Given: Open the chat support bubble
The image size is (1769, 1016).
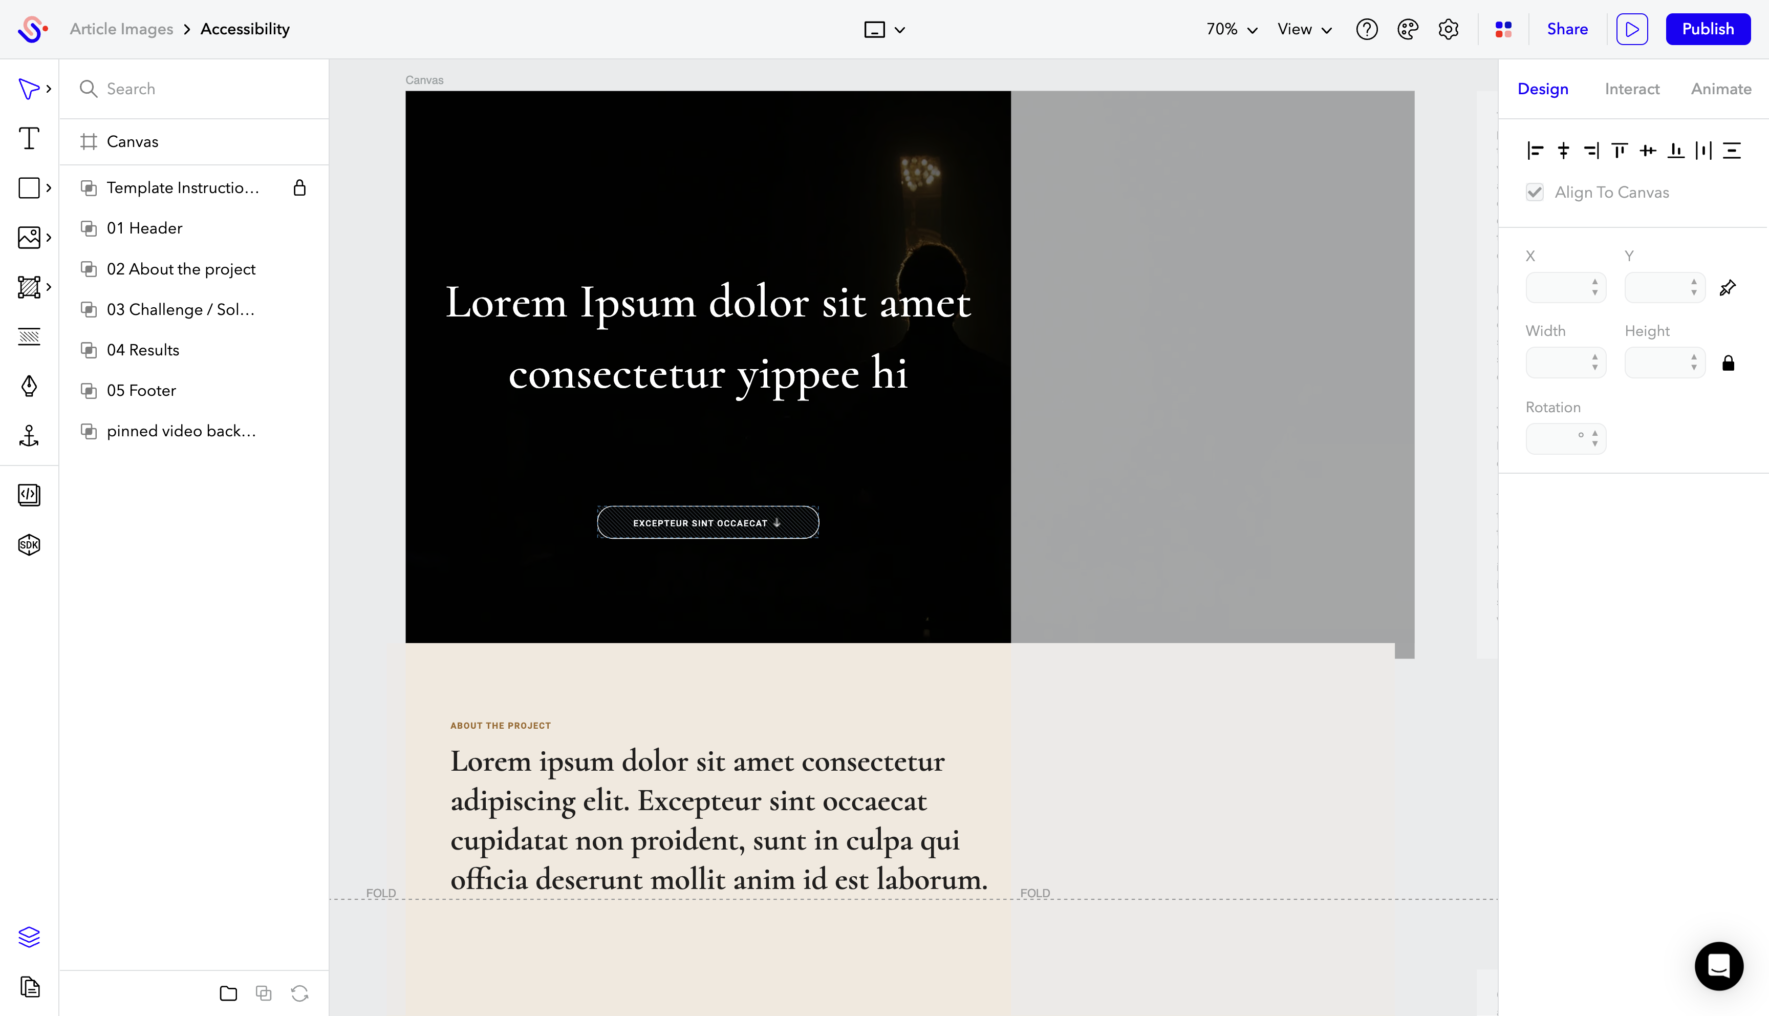Looking at the screenshot, I should [1719, 966].
